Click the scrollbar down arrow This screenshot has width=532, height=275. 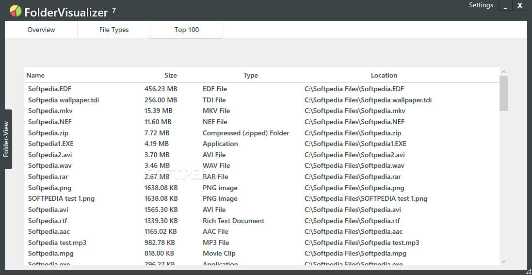tap(503, 261)
